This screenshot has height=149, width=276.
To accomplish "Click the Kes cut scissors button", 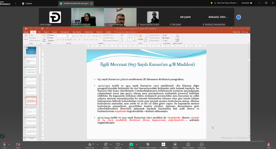I will coord(31,35).
